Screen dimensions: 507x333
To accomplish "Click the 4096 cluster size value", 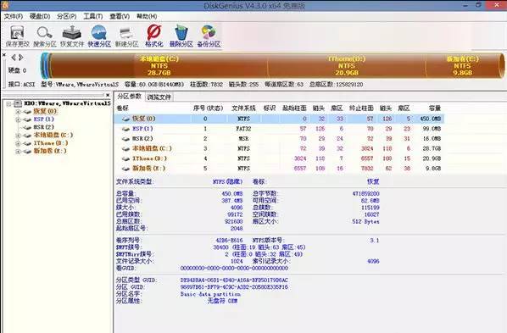I will (x=237, y=208).
